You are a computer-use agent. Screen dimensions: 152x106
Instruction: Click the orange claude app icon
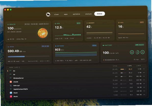[x=11, y=82]
